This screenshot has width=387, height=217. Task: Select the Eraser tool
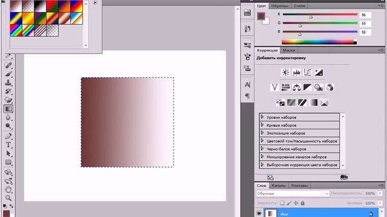(8, 100)
